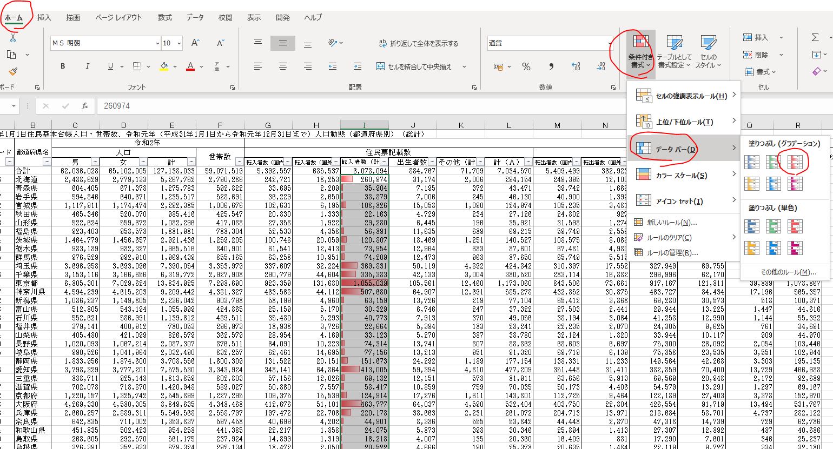Apply the solid blue data bar preset
The image size is (833, 449).
click(x=752, y=226)
